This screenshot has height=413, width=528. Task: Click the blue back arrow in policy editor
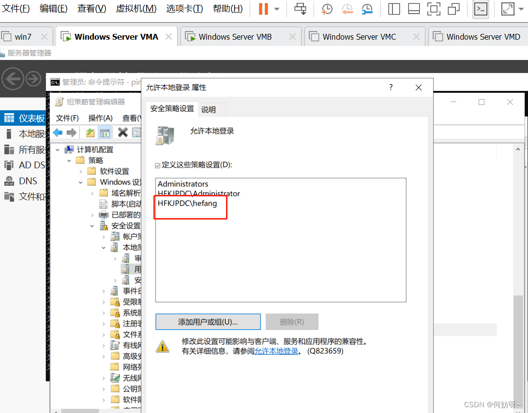58,133
